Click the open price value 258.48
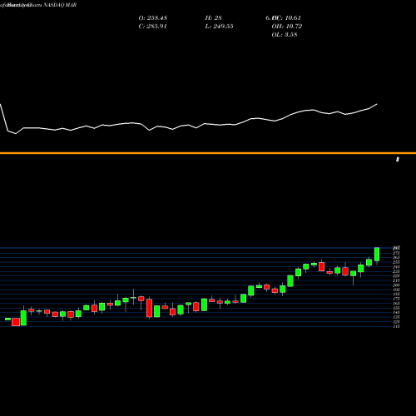416x416 pixels. pos(156,18)
